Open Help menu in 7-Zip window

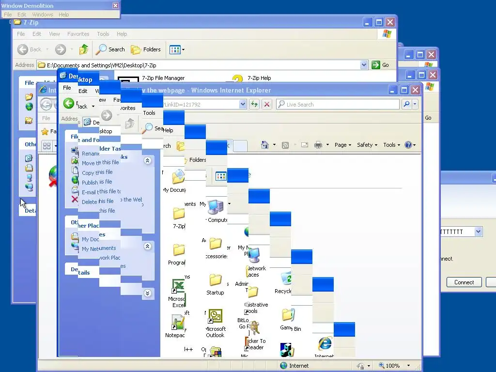tap(122, 34)
